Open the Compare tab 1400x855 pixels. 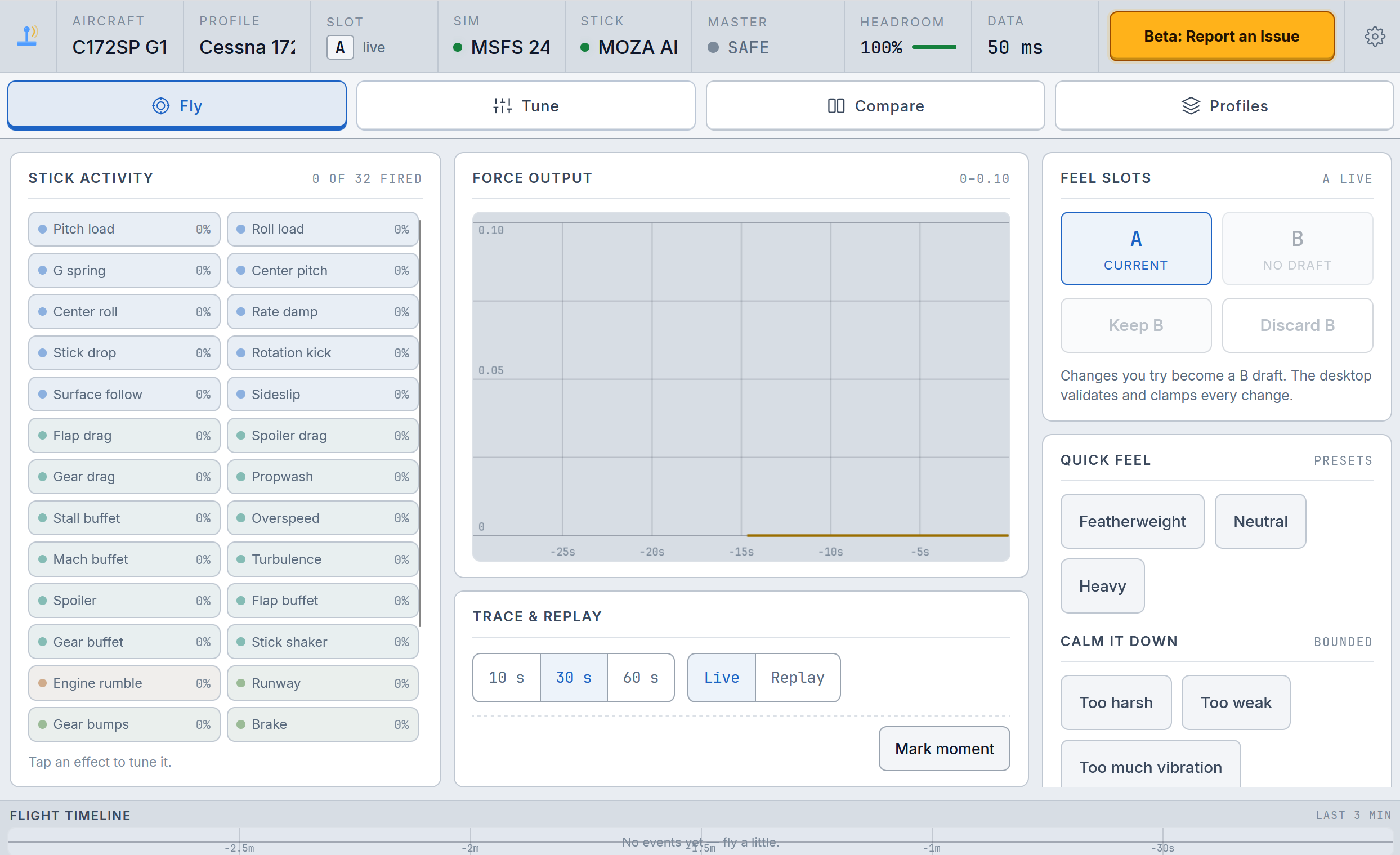point(875,106)
